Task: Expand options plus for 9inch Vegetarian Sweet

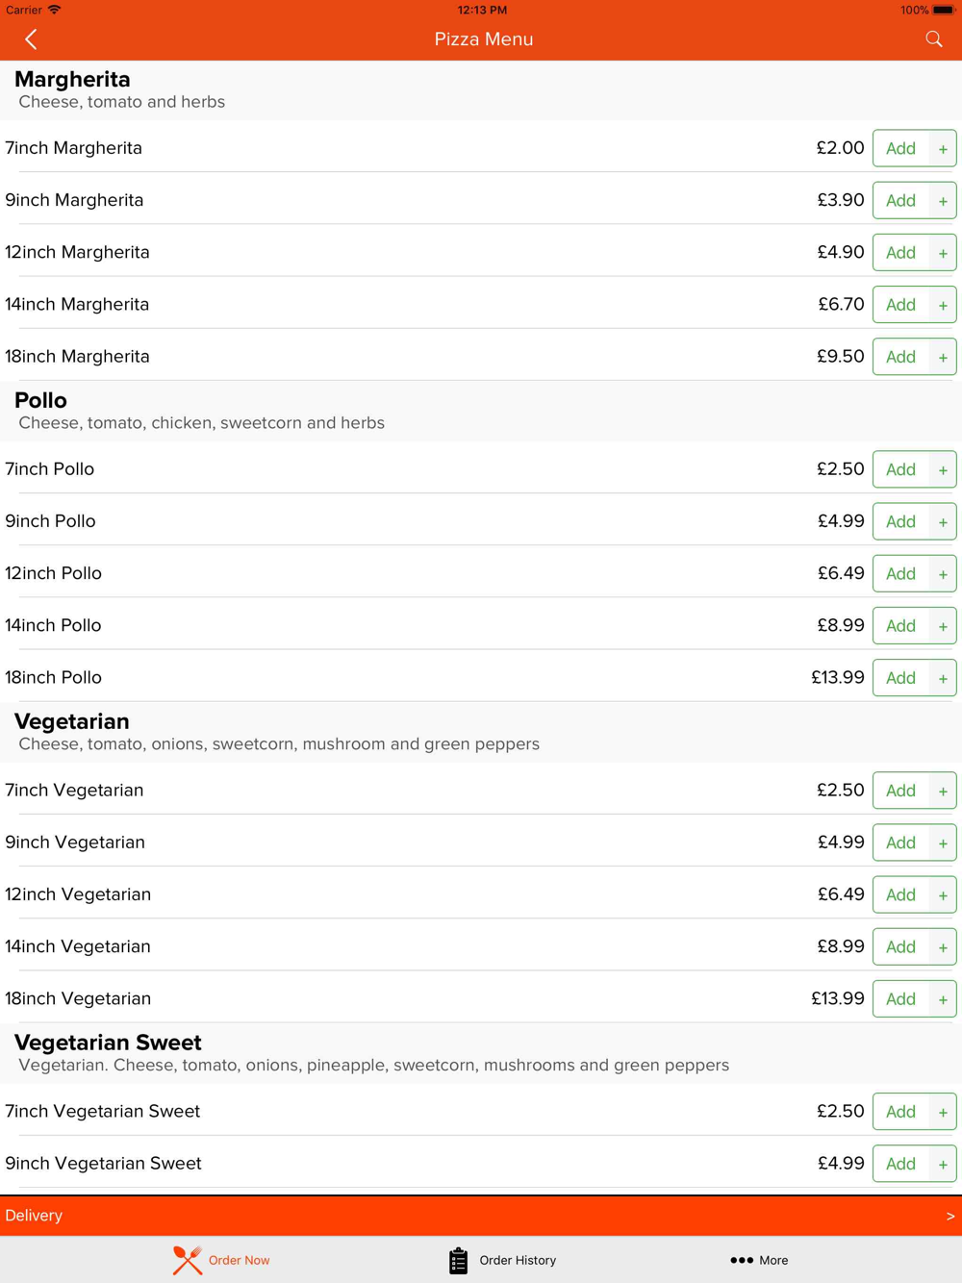Action: tap(943, 1164)
